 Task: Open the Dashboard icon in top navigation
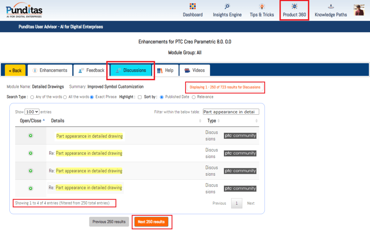click(192, 7)
